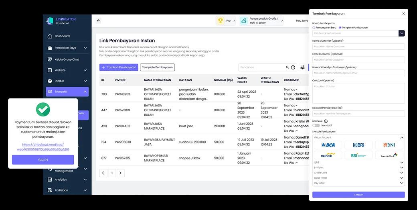Select Template Pembayaran radio option
417x210 pixels.
pos(340,28)
